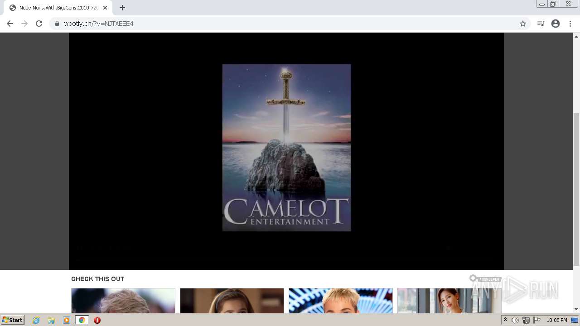The image size is (580, 326).
Task: Click the browser forward arrow
Action: [24, 24]
